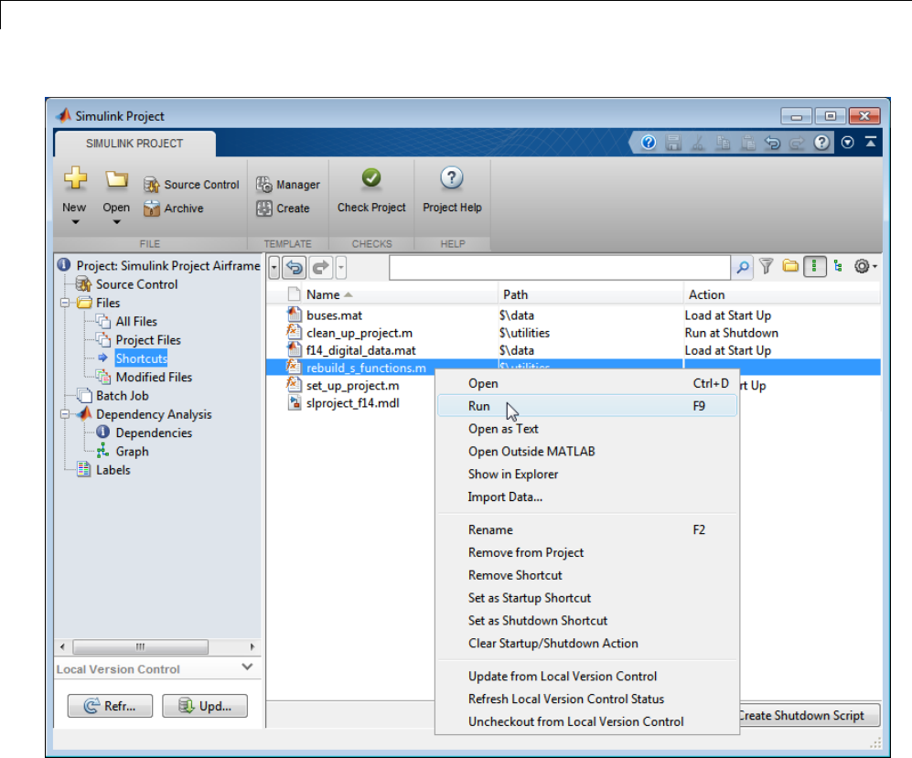Click the Upd... button

click(x=205, y=706)
